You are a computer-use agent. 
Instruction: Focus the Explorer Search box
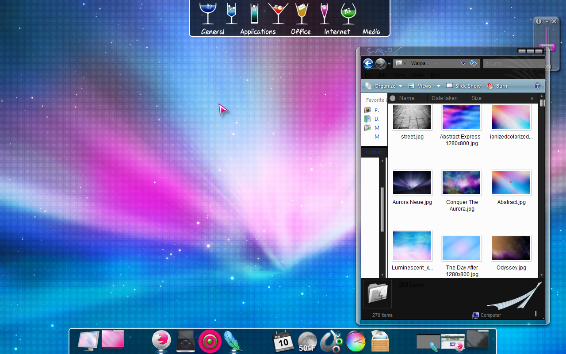pyautogui.click(x=514, y=63)
